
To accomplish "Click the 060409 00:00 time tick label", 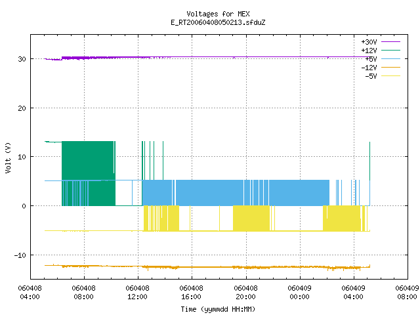I will 299,293.
